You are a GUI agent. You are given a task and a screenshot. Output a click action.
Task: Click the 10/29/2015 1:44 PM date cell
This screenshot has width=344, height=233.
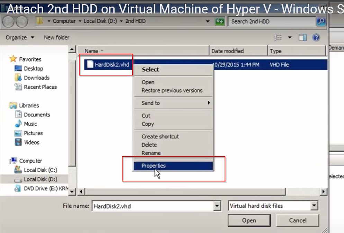(236, 64)
